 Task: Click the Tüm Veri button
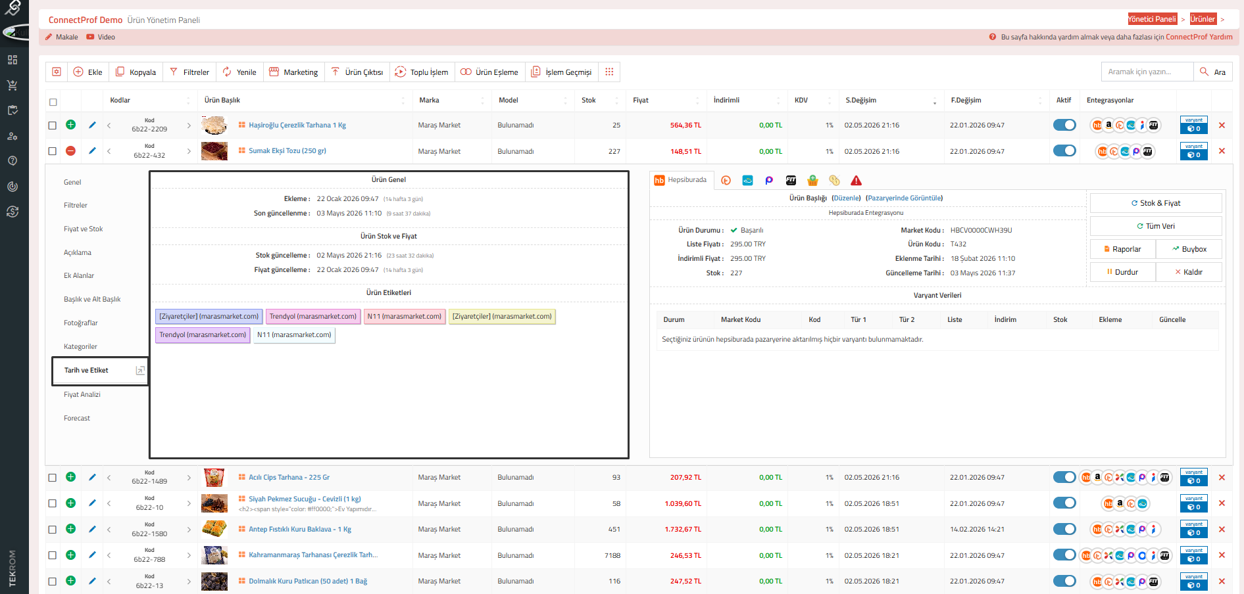click(1156, 226)
